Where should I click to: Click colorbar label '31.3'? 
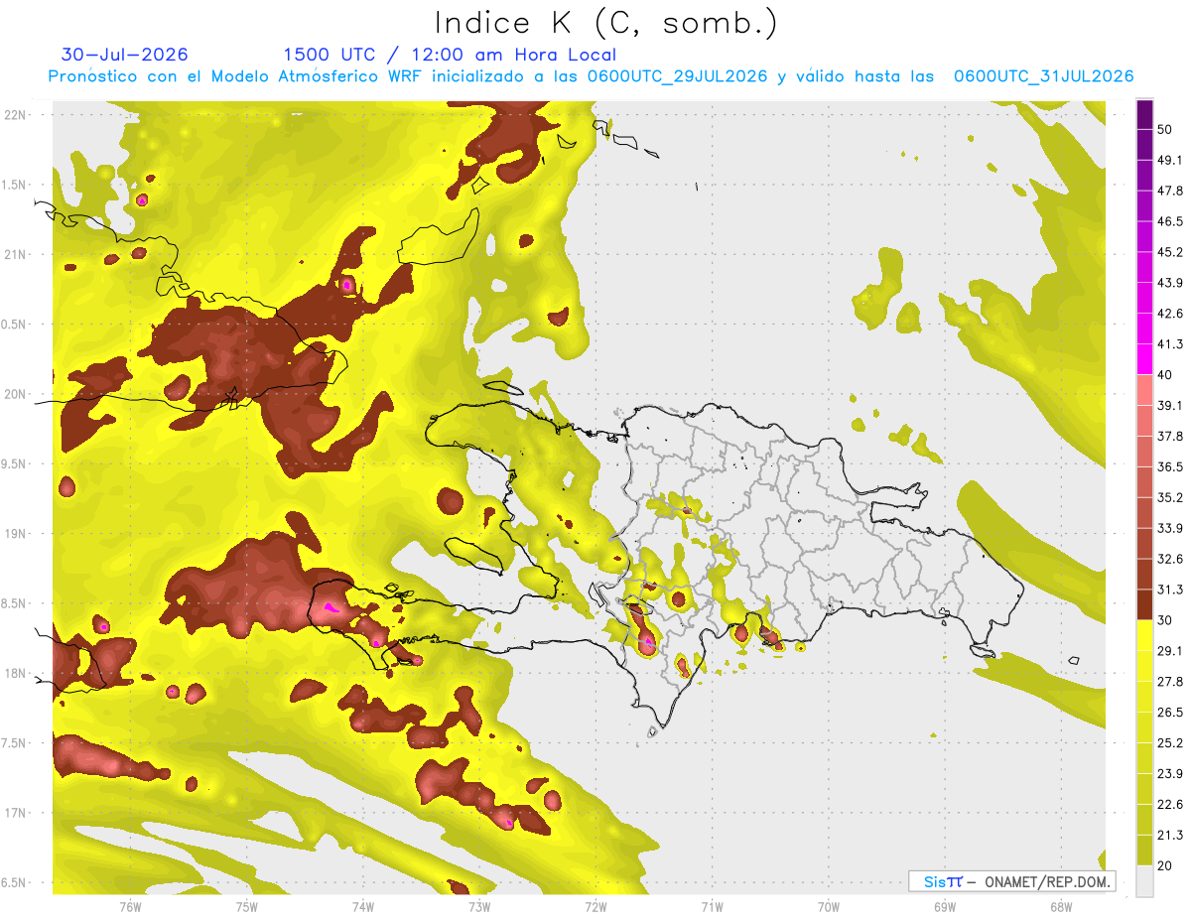1170,590
